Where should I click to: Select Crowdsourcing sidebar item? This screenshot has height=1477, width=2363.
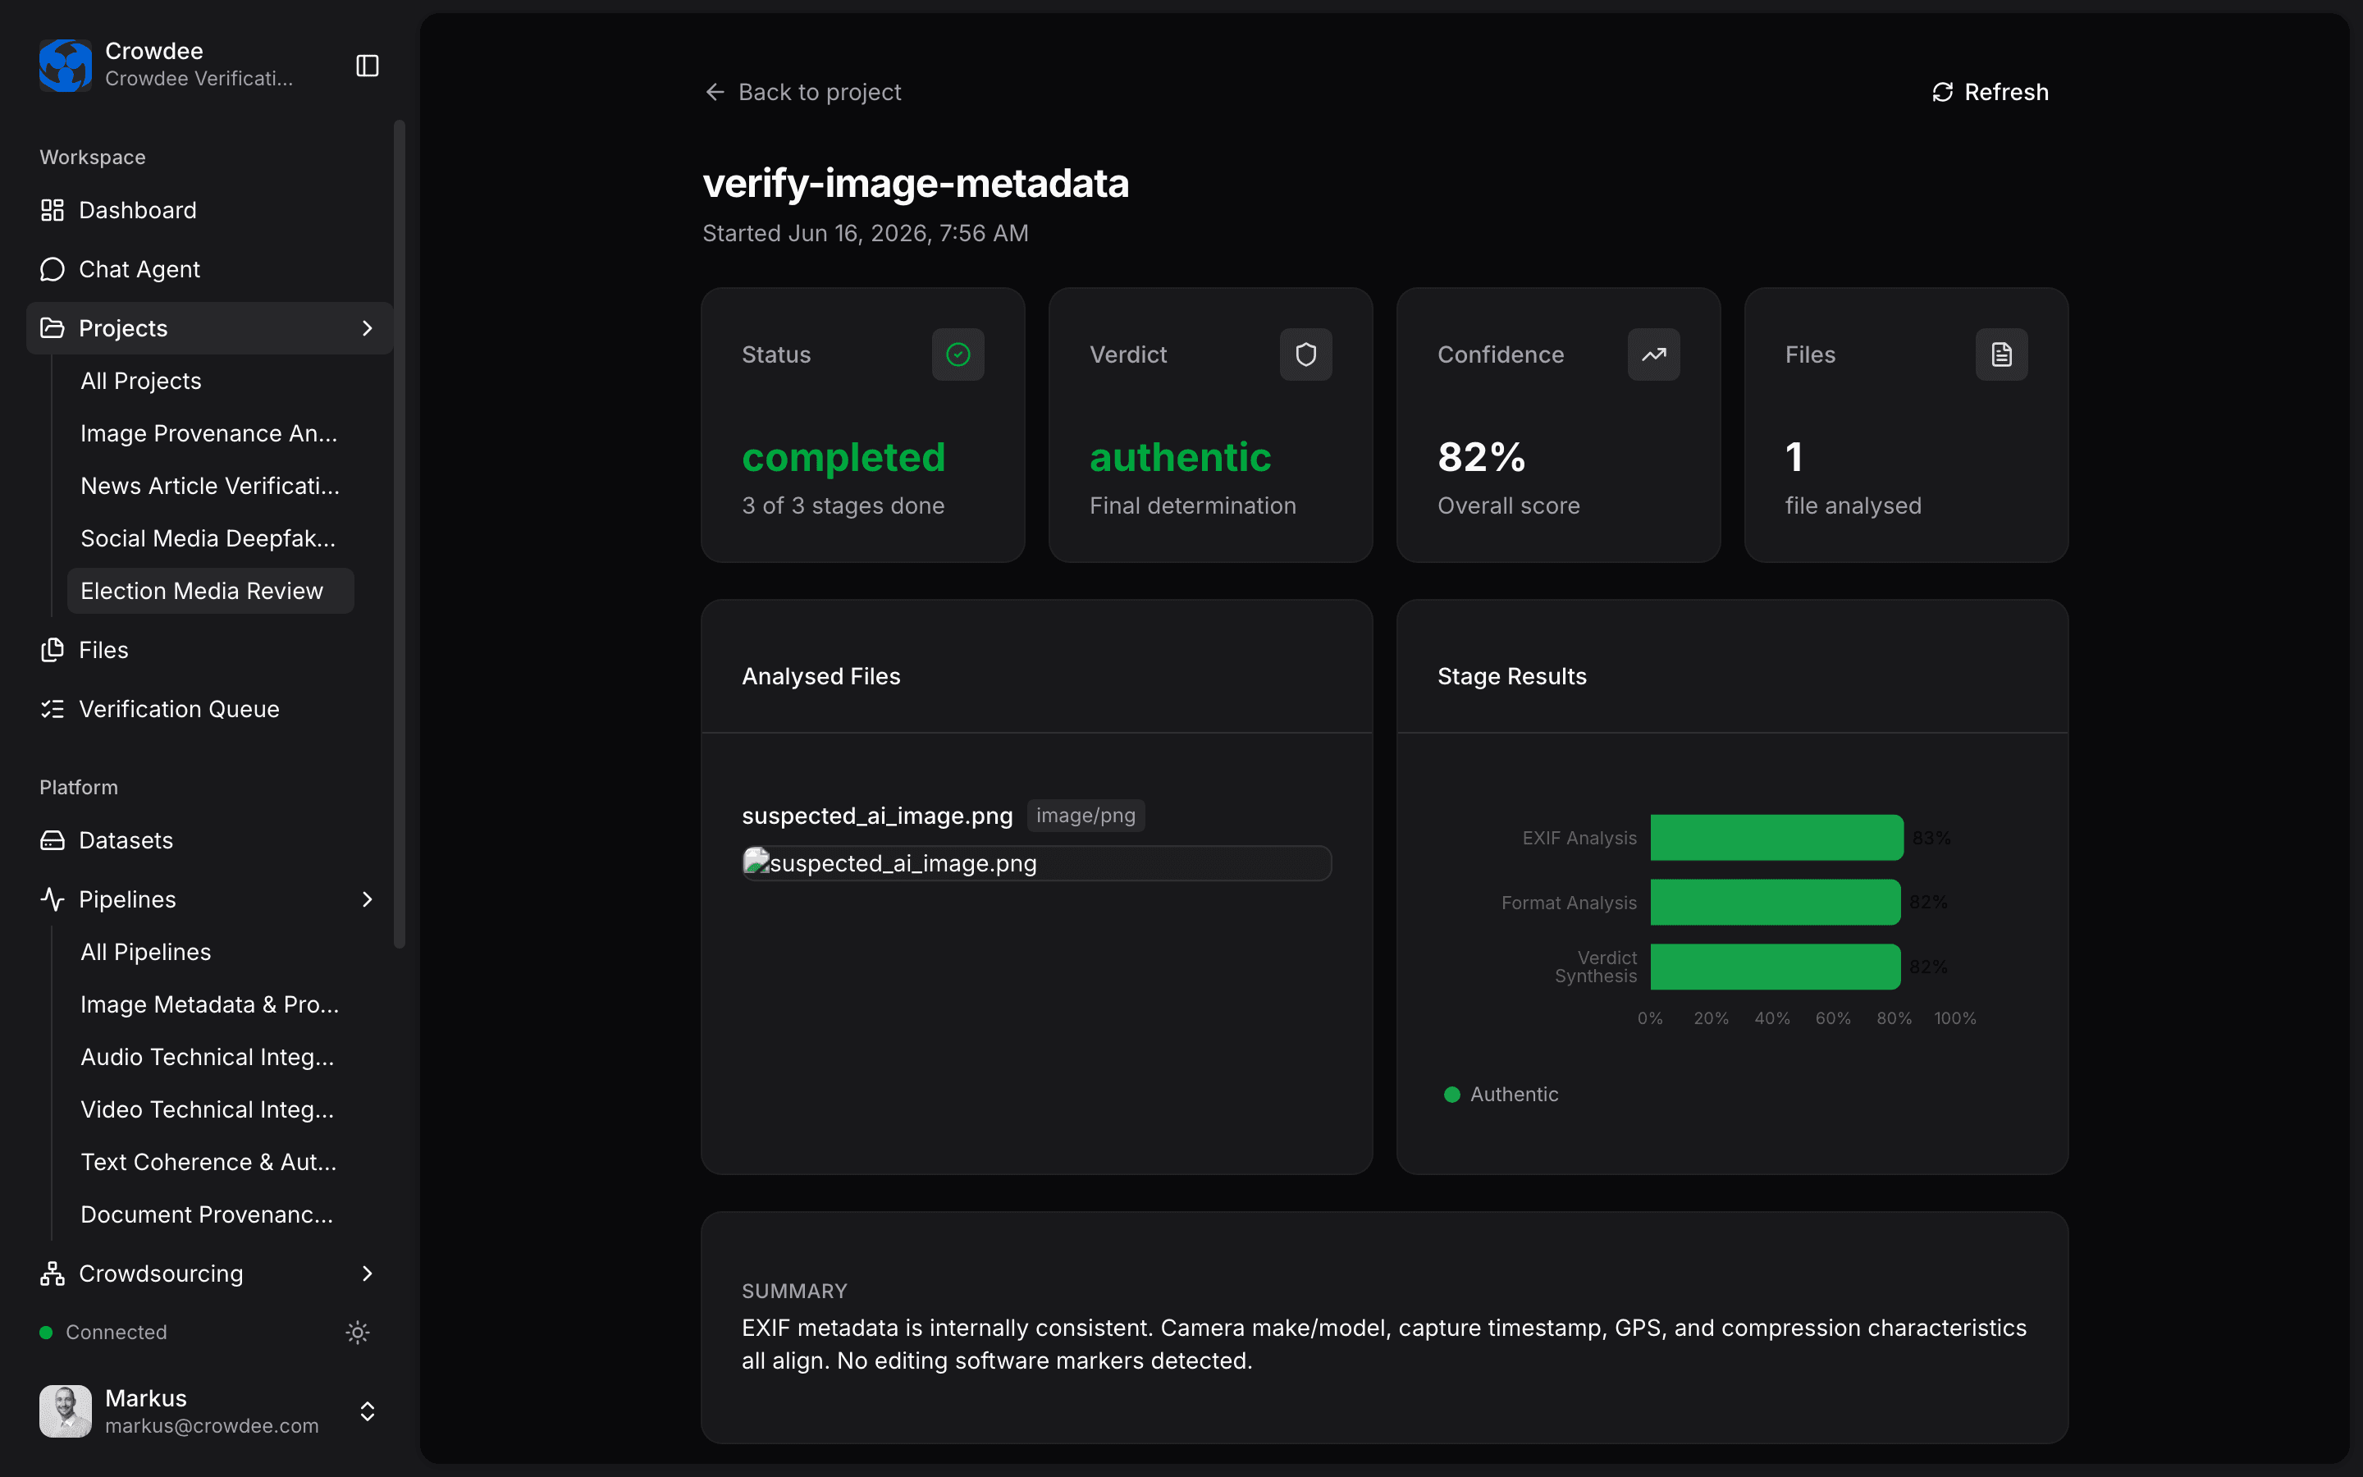click(209, 1274)
